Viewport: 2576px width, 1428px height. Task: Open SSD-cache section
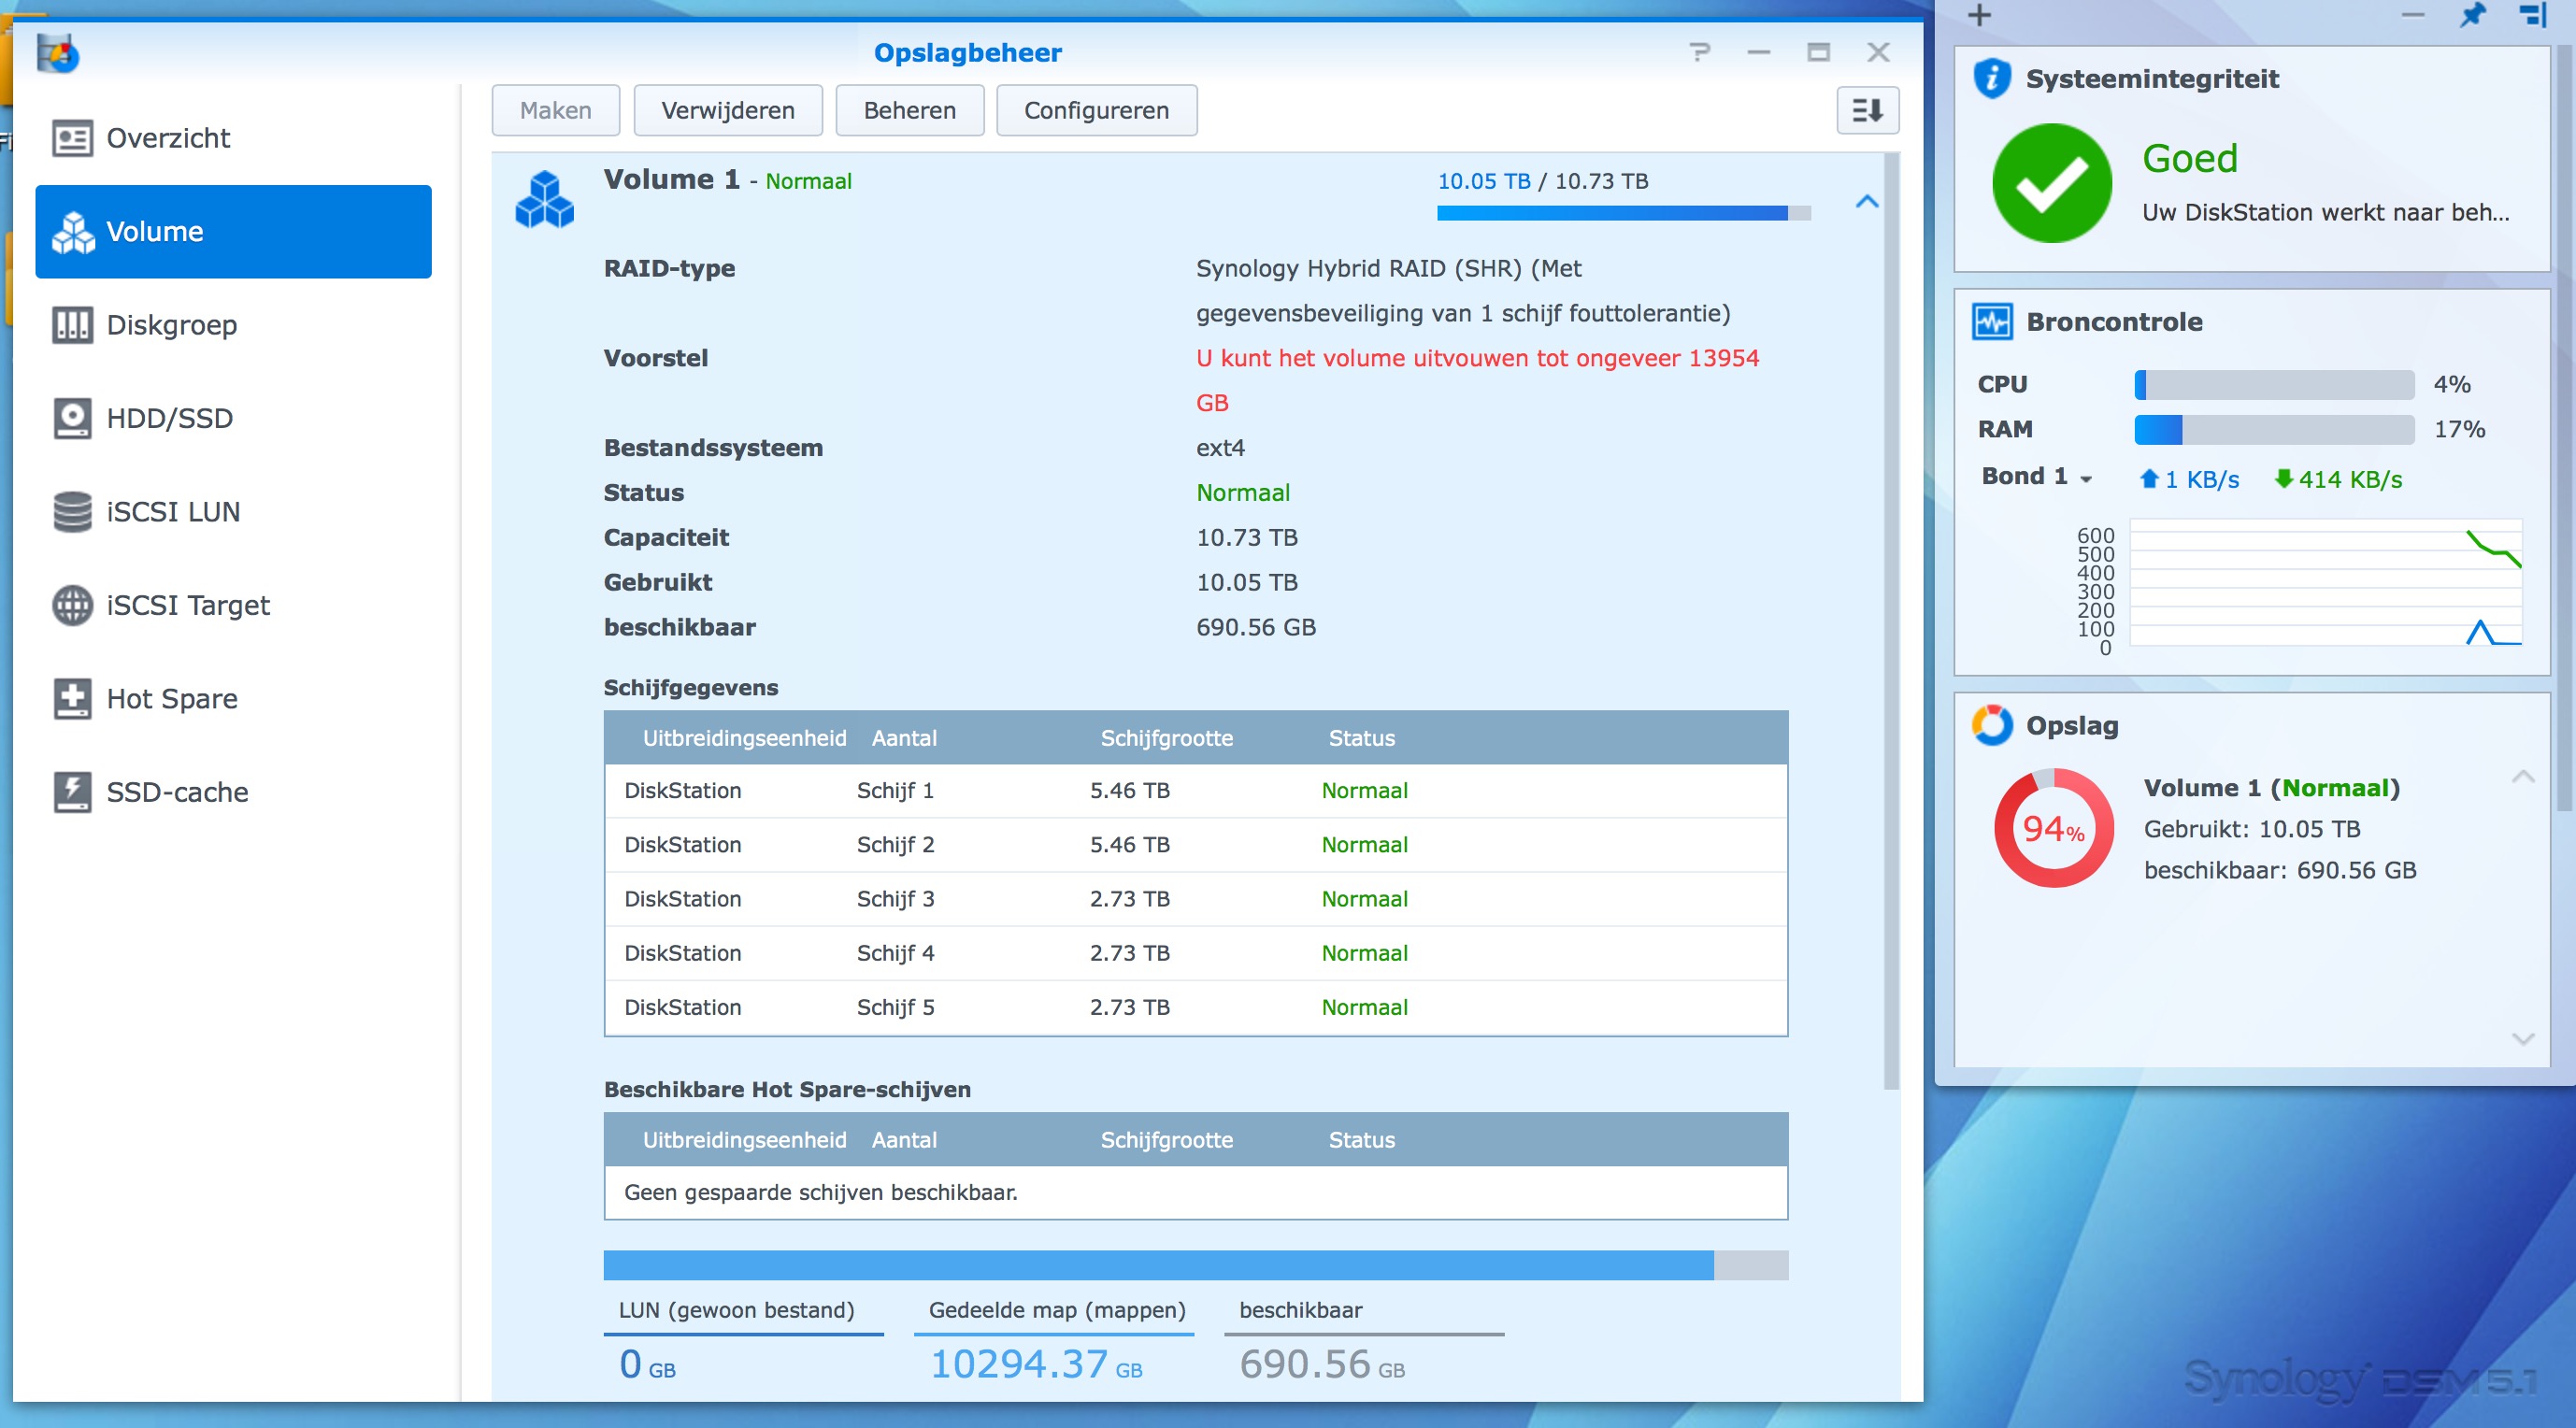tap(233, 792)
